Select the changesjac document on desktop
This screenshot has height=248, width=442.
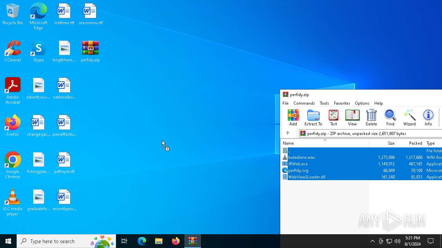[x=38, y=126]
